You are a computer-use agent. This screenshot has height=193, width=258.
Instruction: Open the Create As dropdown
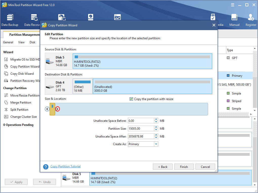click(156, 144)
